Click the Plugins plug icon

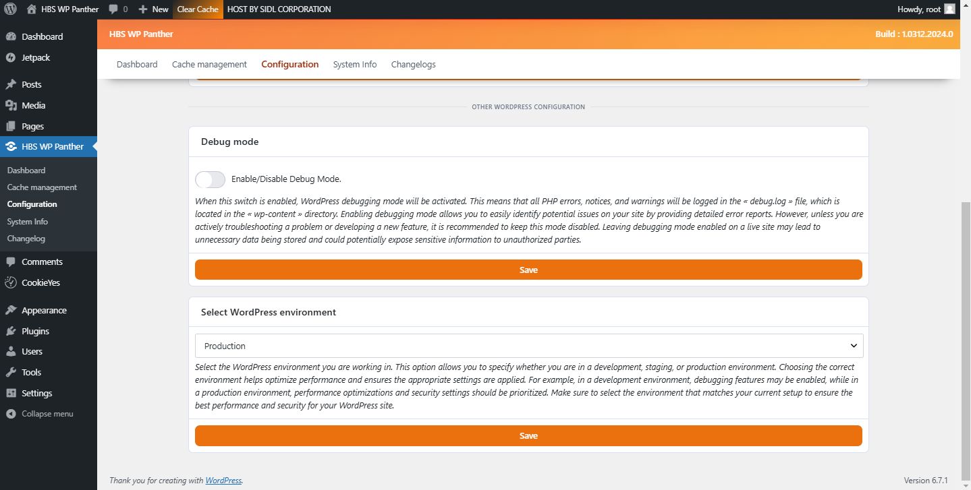tap(11, 331)
